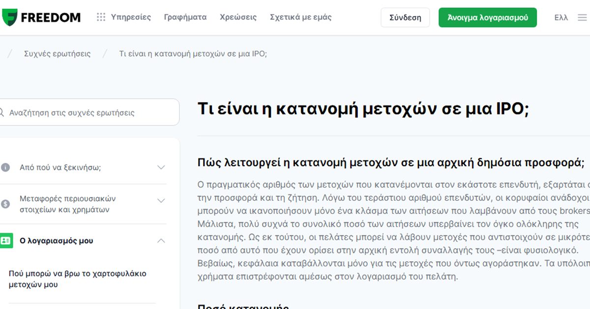This screenshot has width=590, height=309.
Task: Focus the Αναζήτηση στις συχνές ερωτήσεις field
Action: pos(88,112)
